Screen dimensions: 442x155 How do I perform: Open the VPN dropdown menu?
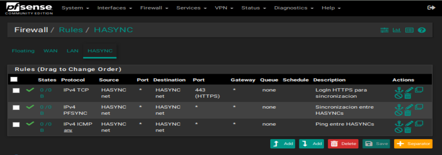click(224, 8)
